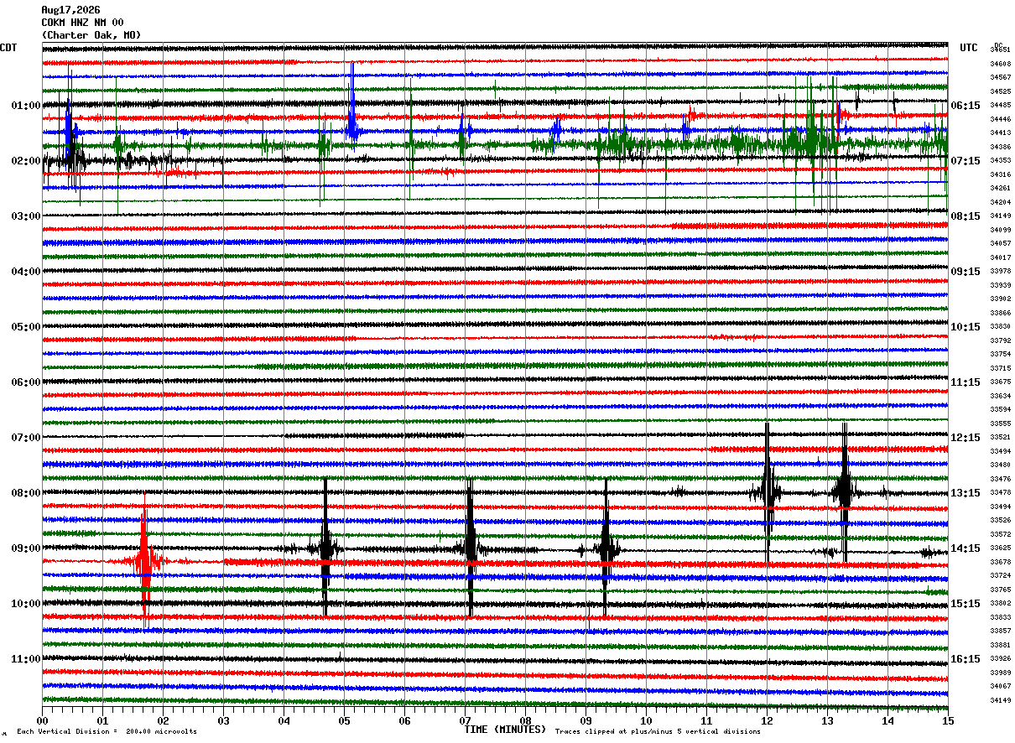Select the 15 minute tick on bottom axis
The height and width of the screenshot is (743, 1015).
(947, 720)
